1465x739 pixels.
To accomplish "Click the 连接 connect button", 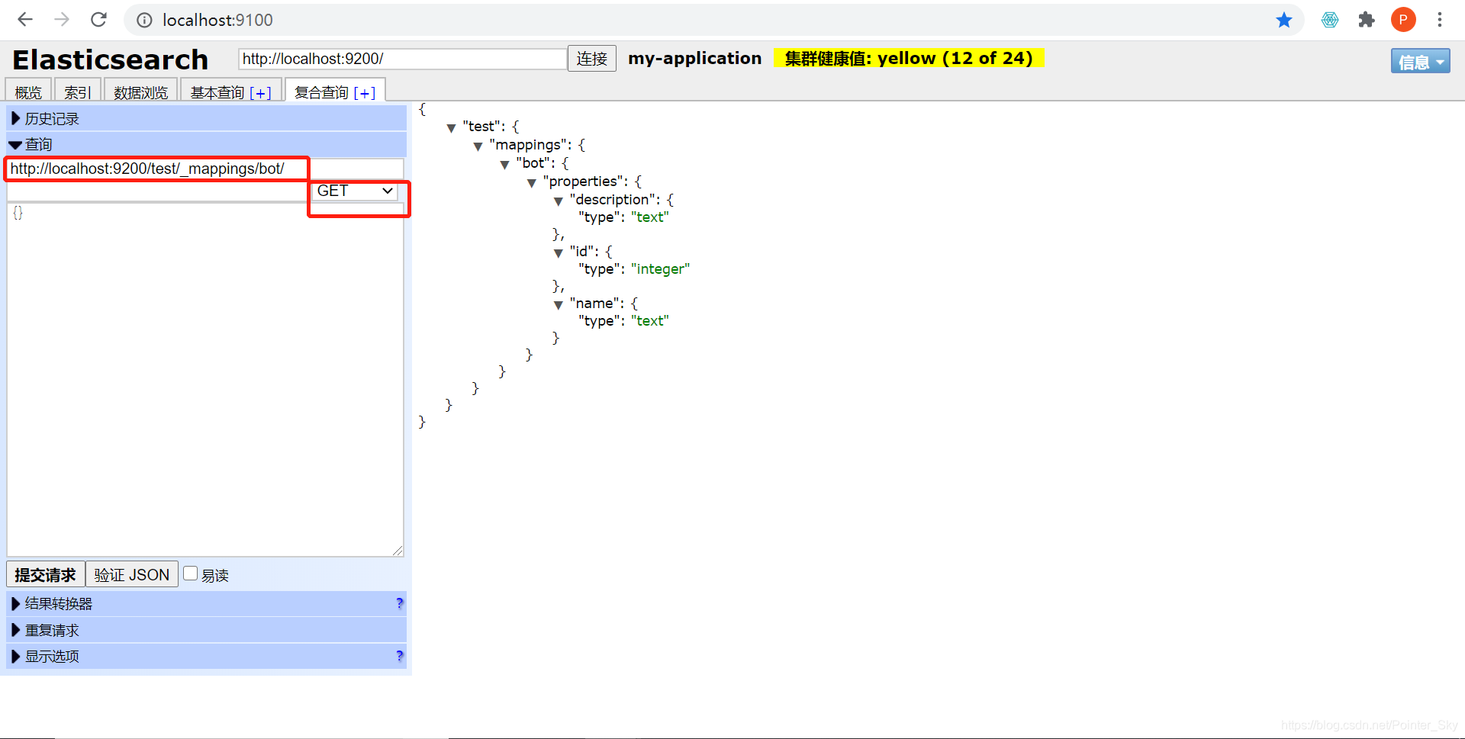I will (592, 59).
